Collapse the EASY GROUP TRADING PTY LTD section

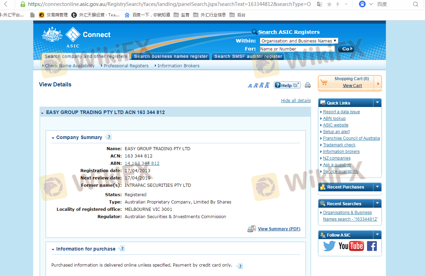(42, 113)
